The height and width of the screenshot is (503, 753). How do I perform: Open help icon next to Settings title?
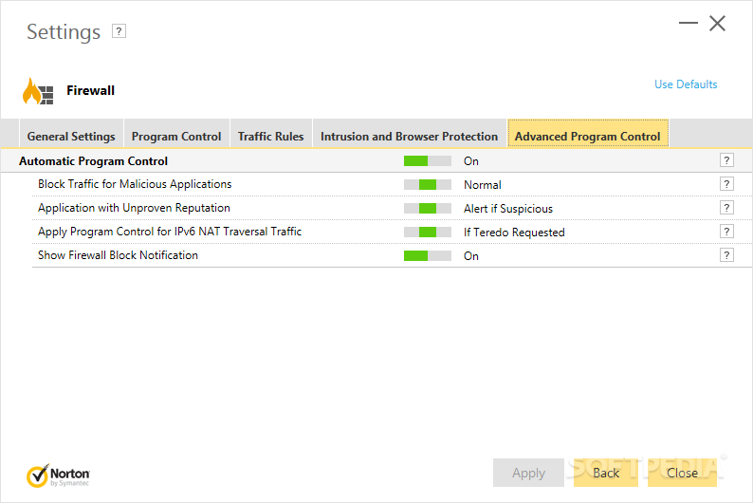click(x=119, y=31)
